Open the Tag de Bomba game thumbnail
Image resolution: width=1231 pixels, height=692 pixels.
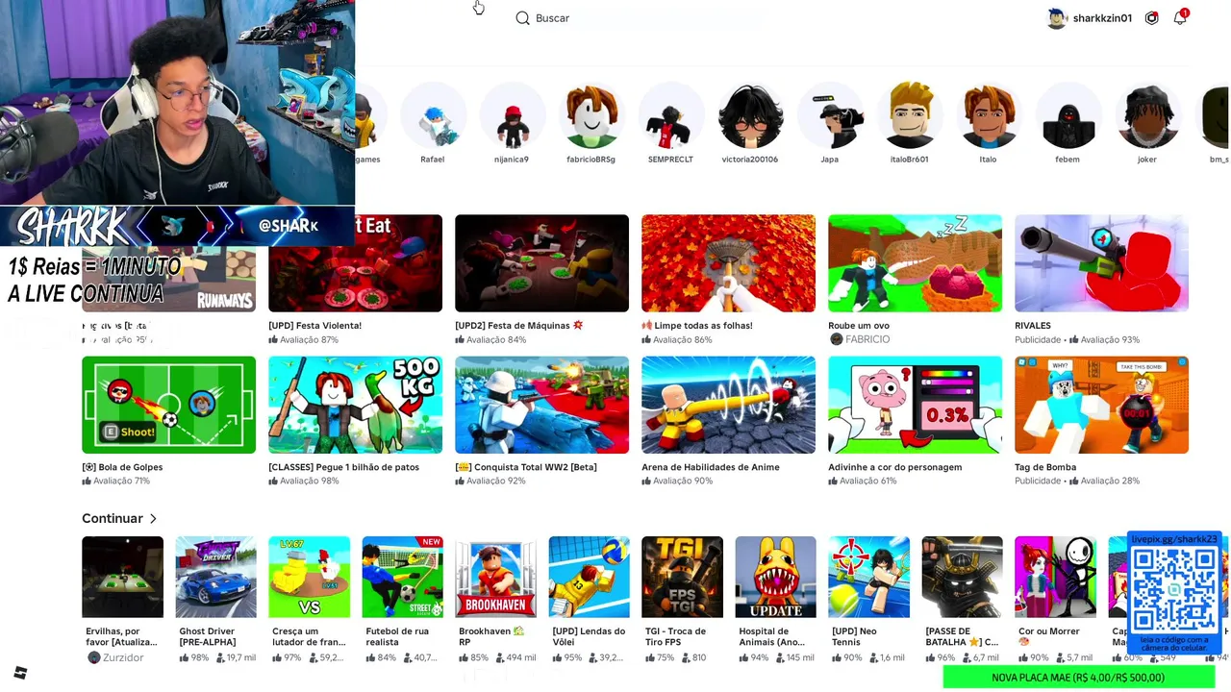click(1101, 405)
